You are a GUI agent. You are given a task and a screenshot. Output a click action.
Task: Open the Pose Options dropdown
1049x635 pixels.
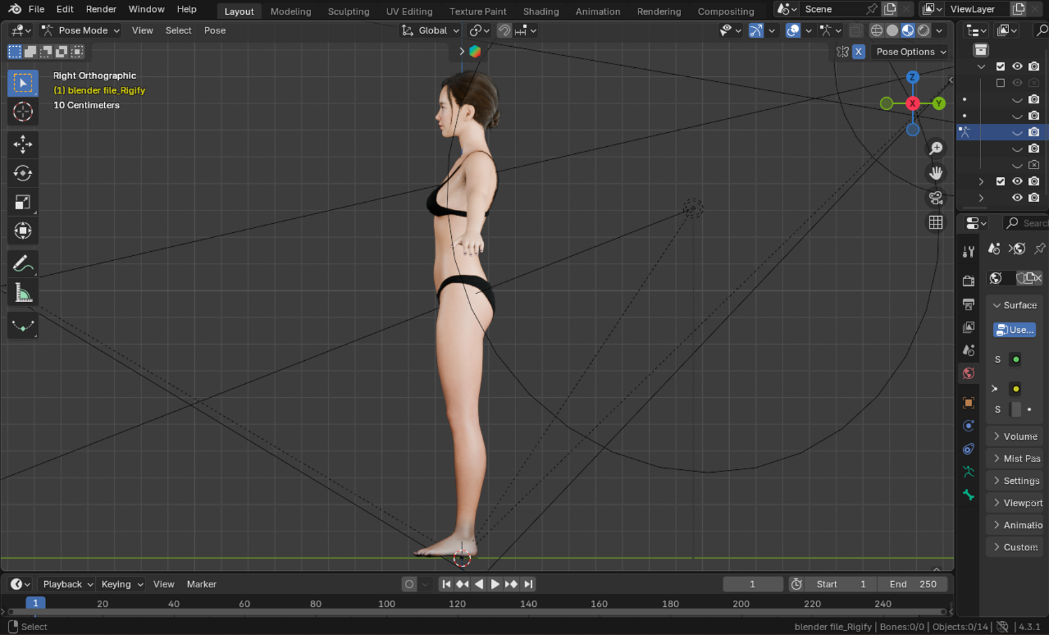pyautogui.click(x=911, y=52)
